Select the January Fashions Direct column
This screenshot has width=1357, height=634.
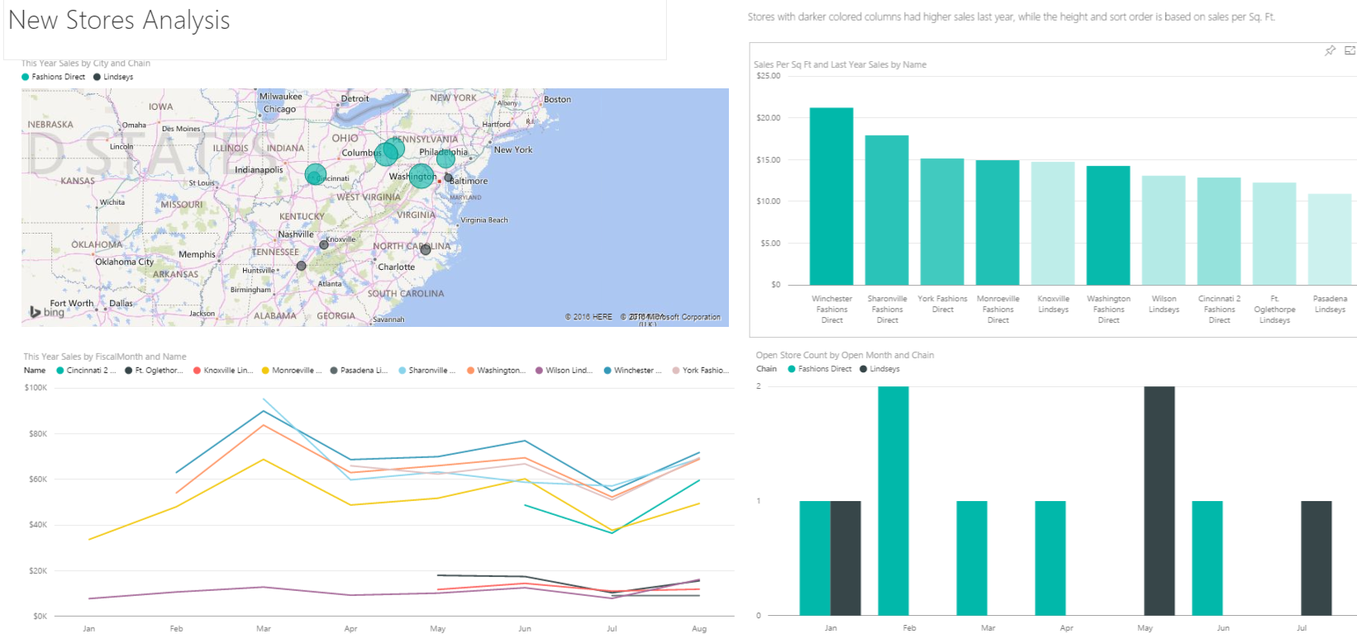click(815, 558)
